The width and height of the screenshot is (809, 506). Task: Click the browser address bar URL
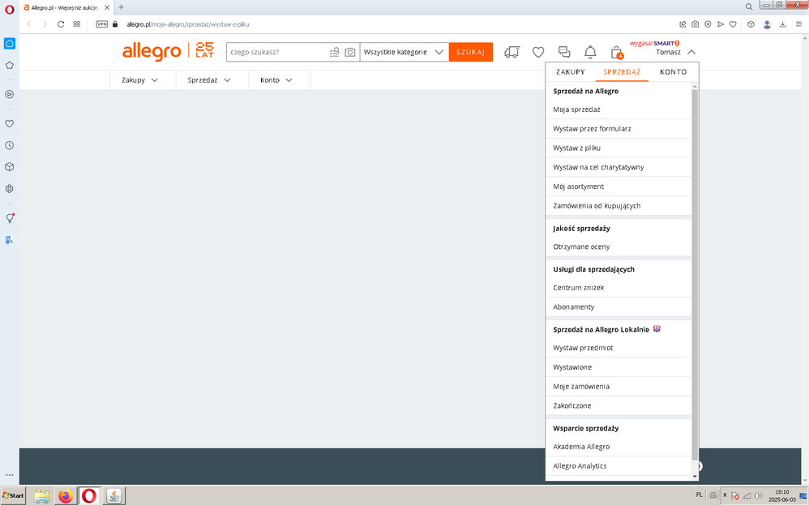(188, 24)
